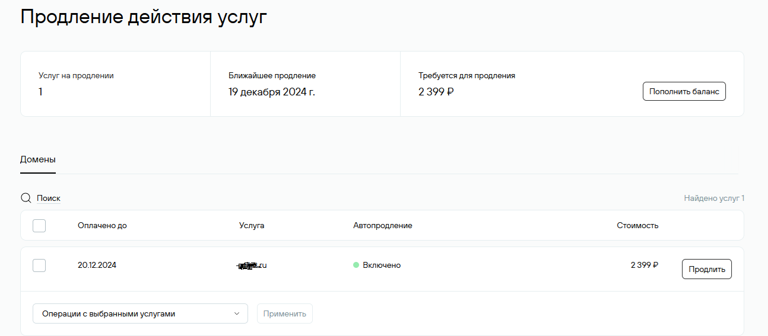768x336 pixels.
Task: Tick the select-all checkbox in table header
Action: 39,225
